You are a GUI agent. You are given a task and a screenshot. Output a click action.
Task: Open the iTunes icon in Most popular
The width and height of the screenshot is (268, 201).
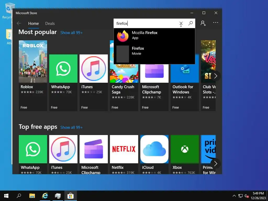94,69
